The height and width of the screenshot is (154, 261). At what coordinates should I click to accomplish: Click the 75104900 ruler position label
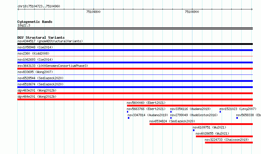click(x=192, y=12)
